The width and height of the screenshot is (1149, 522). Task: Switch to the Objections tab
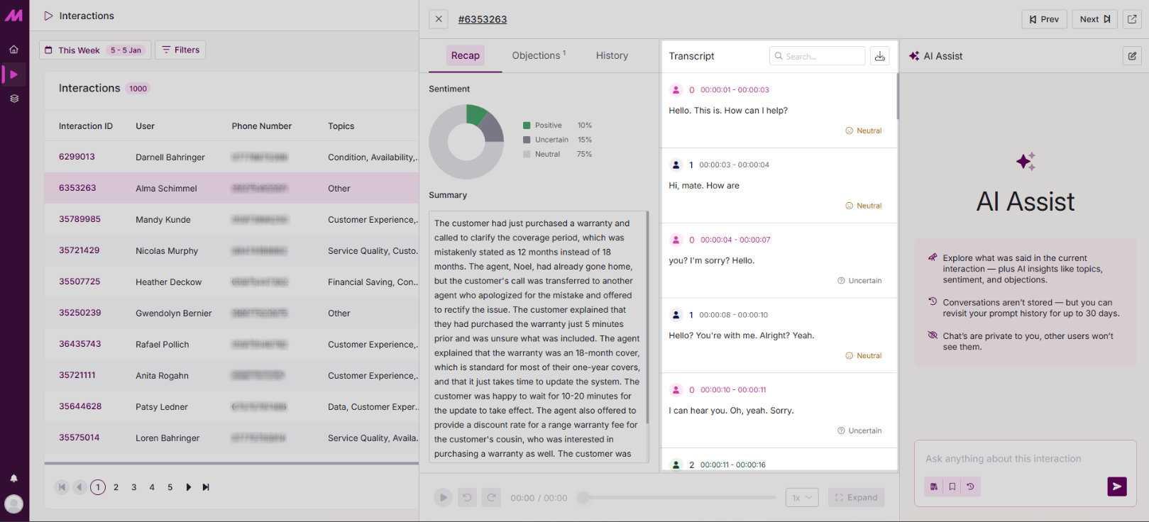[x=539, y=56]
